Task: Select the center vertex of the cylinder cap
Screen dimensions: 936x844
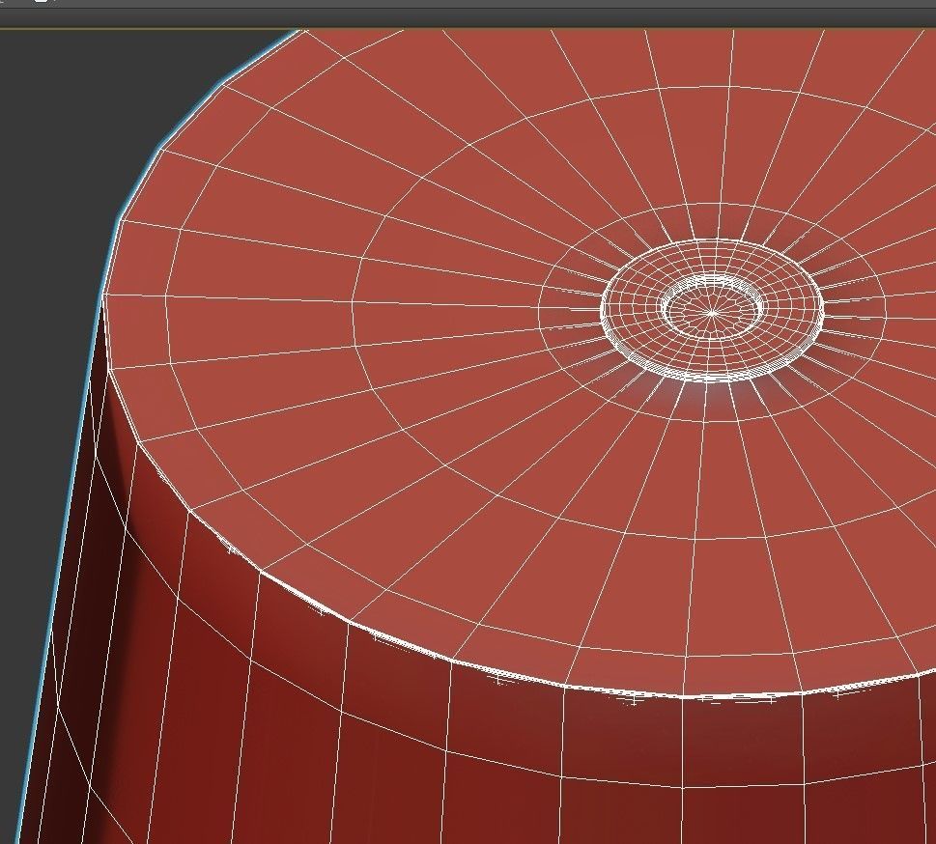Action: [x=712, y=312]
